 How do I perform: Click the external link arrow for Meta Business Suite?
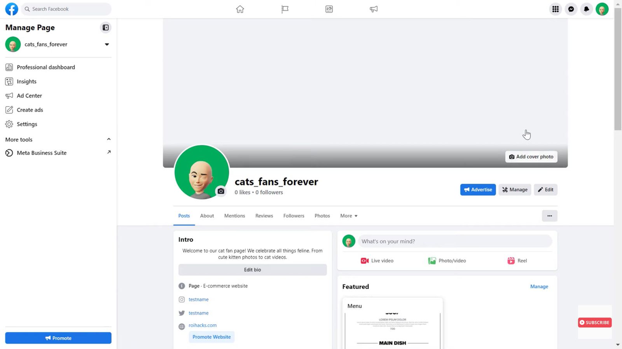[109, 152]
